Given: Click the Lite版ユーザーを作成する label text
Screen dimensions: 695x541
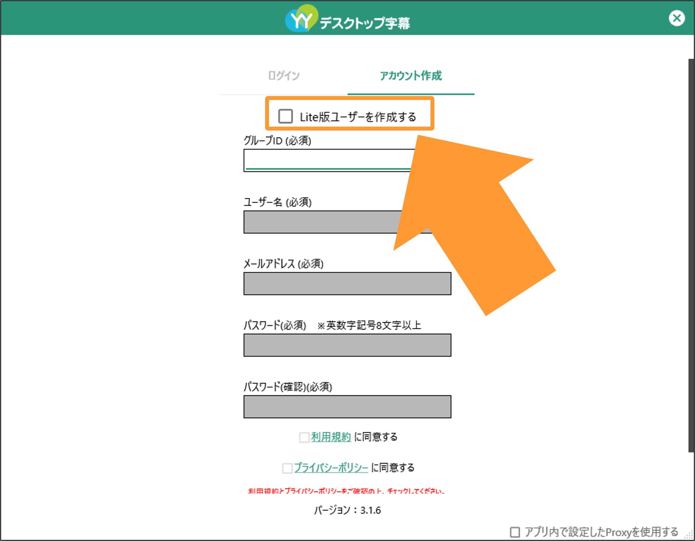Looking at the screenshot, I should click(x=358, y=117).
